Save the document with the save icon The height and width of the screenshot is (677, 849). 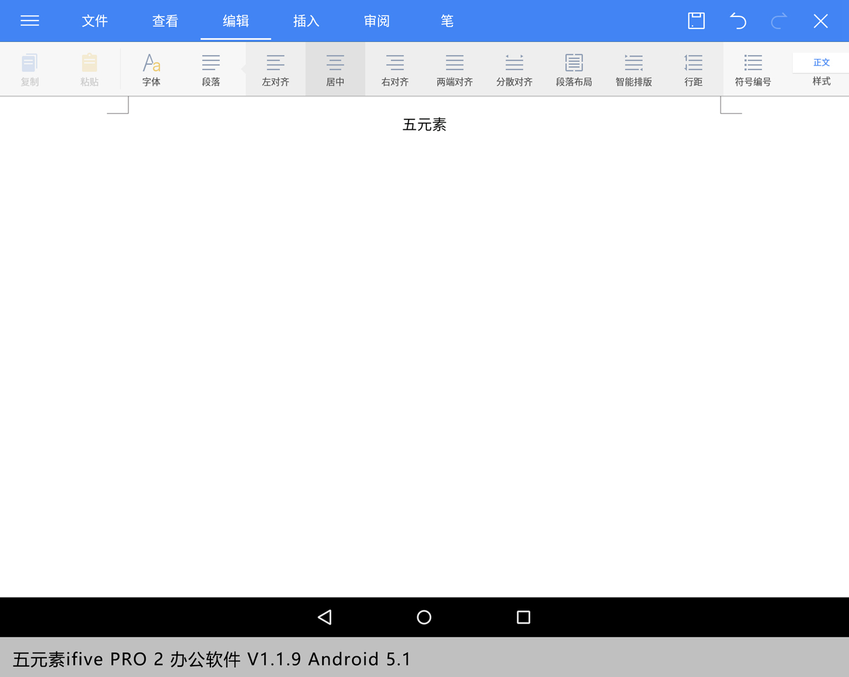tap(696, 21)
